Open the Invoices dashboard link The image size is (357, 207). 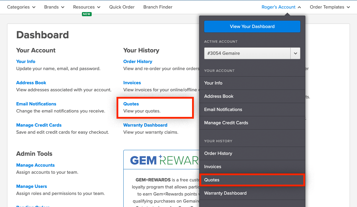132,83
